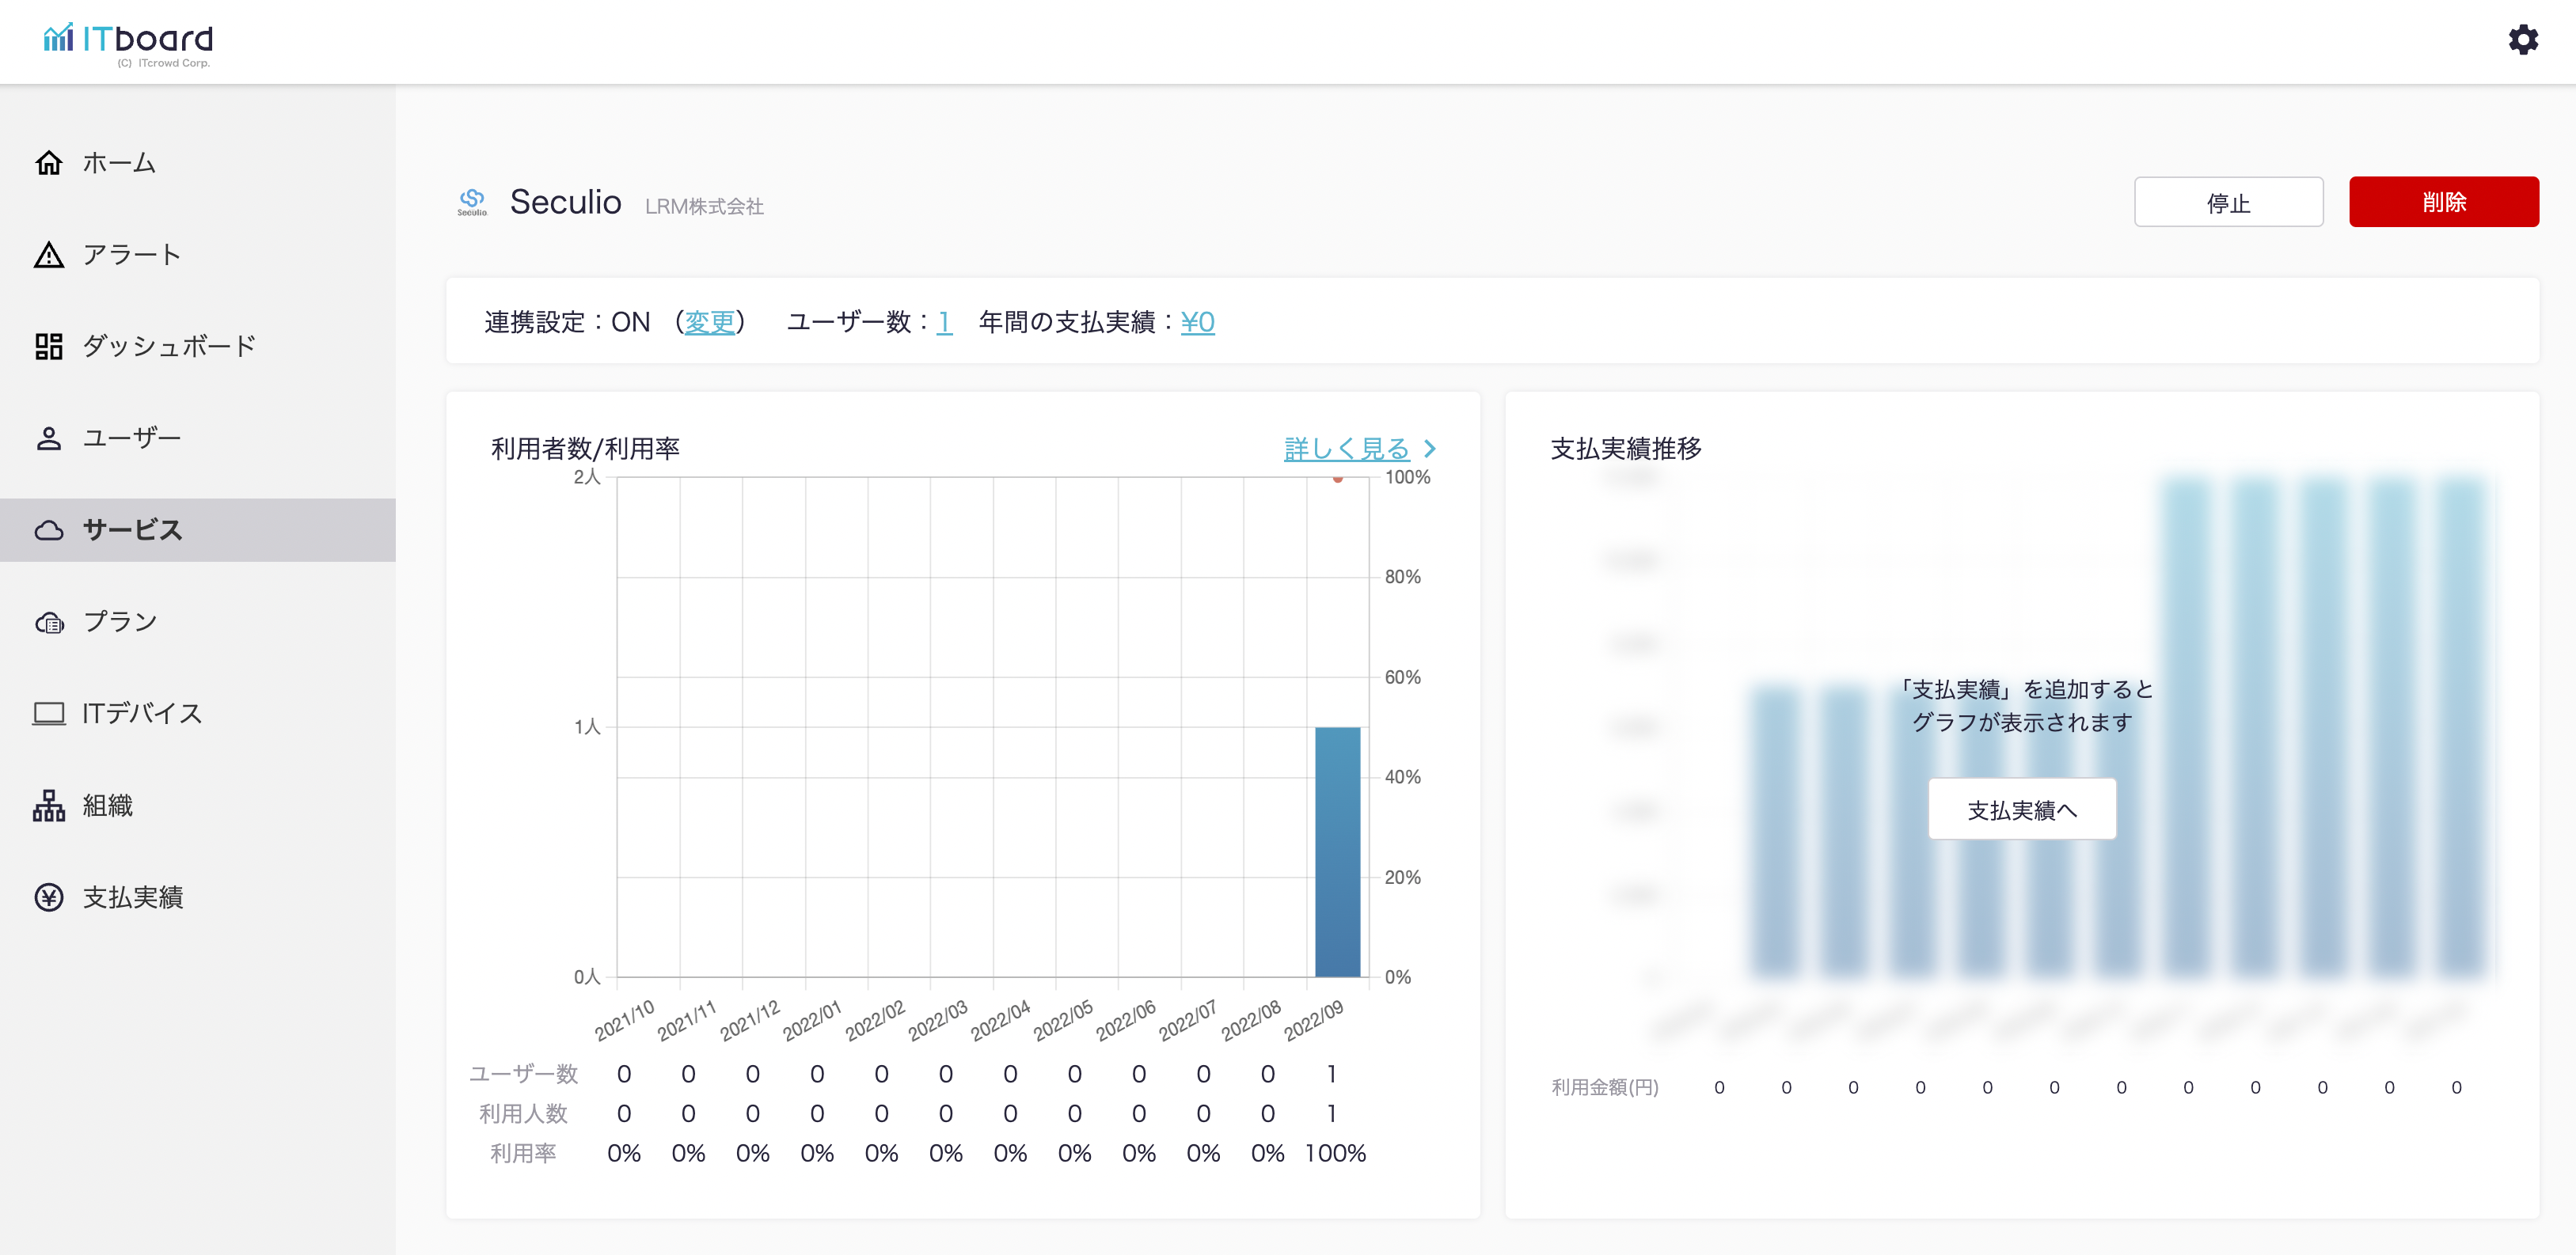Expand details via chevron next to 詳しく見る

(1430, 449)
